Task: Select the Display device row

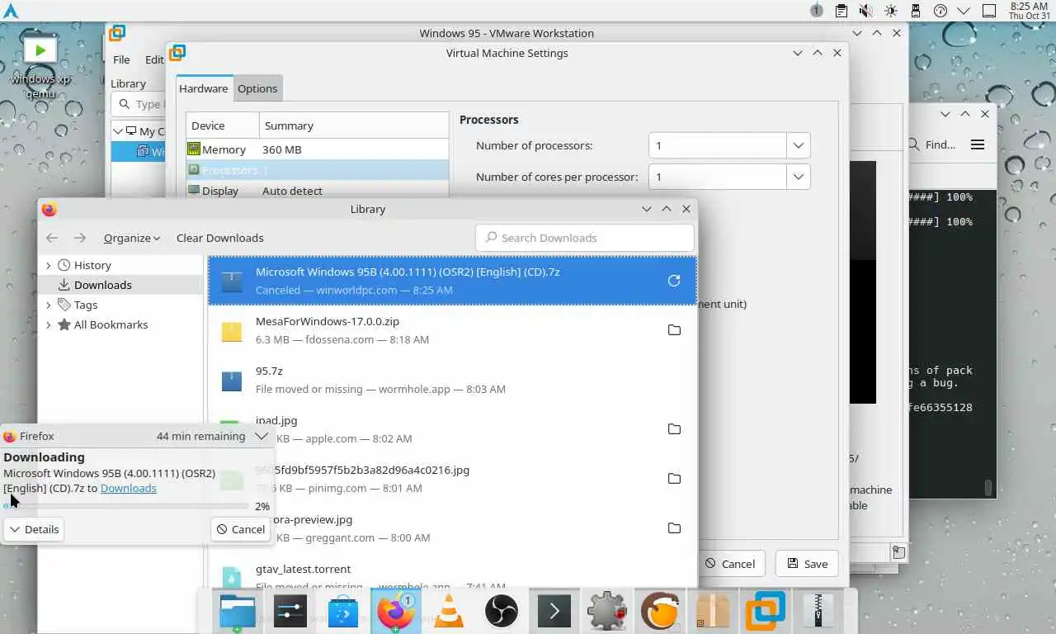Action: pos(318,191)
